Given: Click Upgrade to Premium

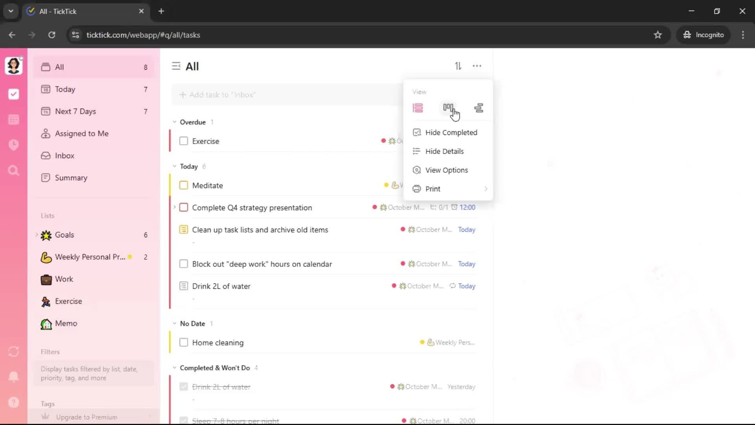Looking at the screenshot, I should (x=87, y=417).
